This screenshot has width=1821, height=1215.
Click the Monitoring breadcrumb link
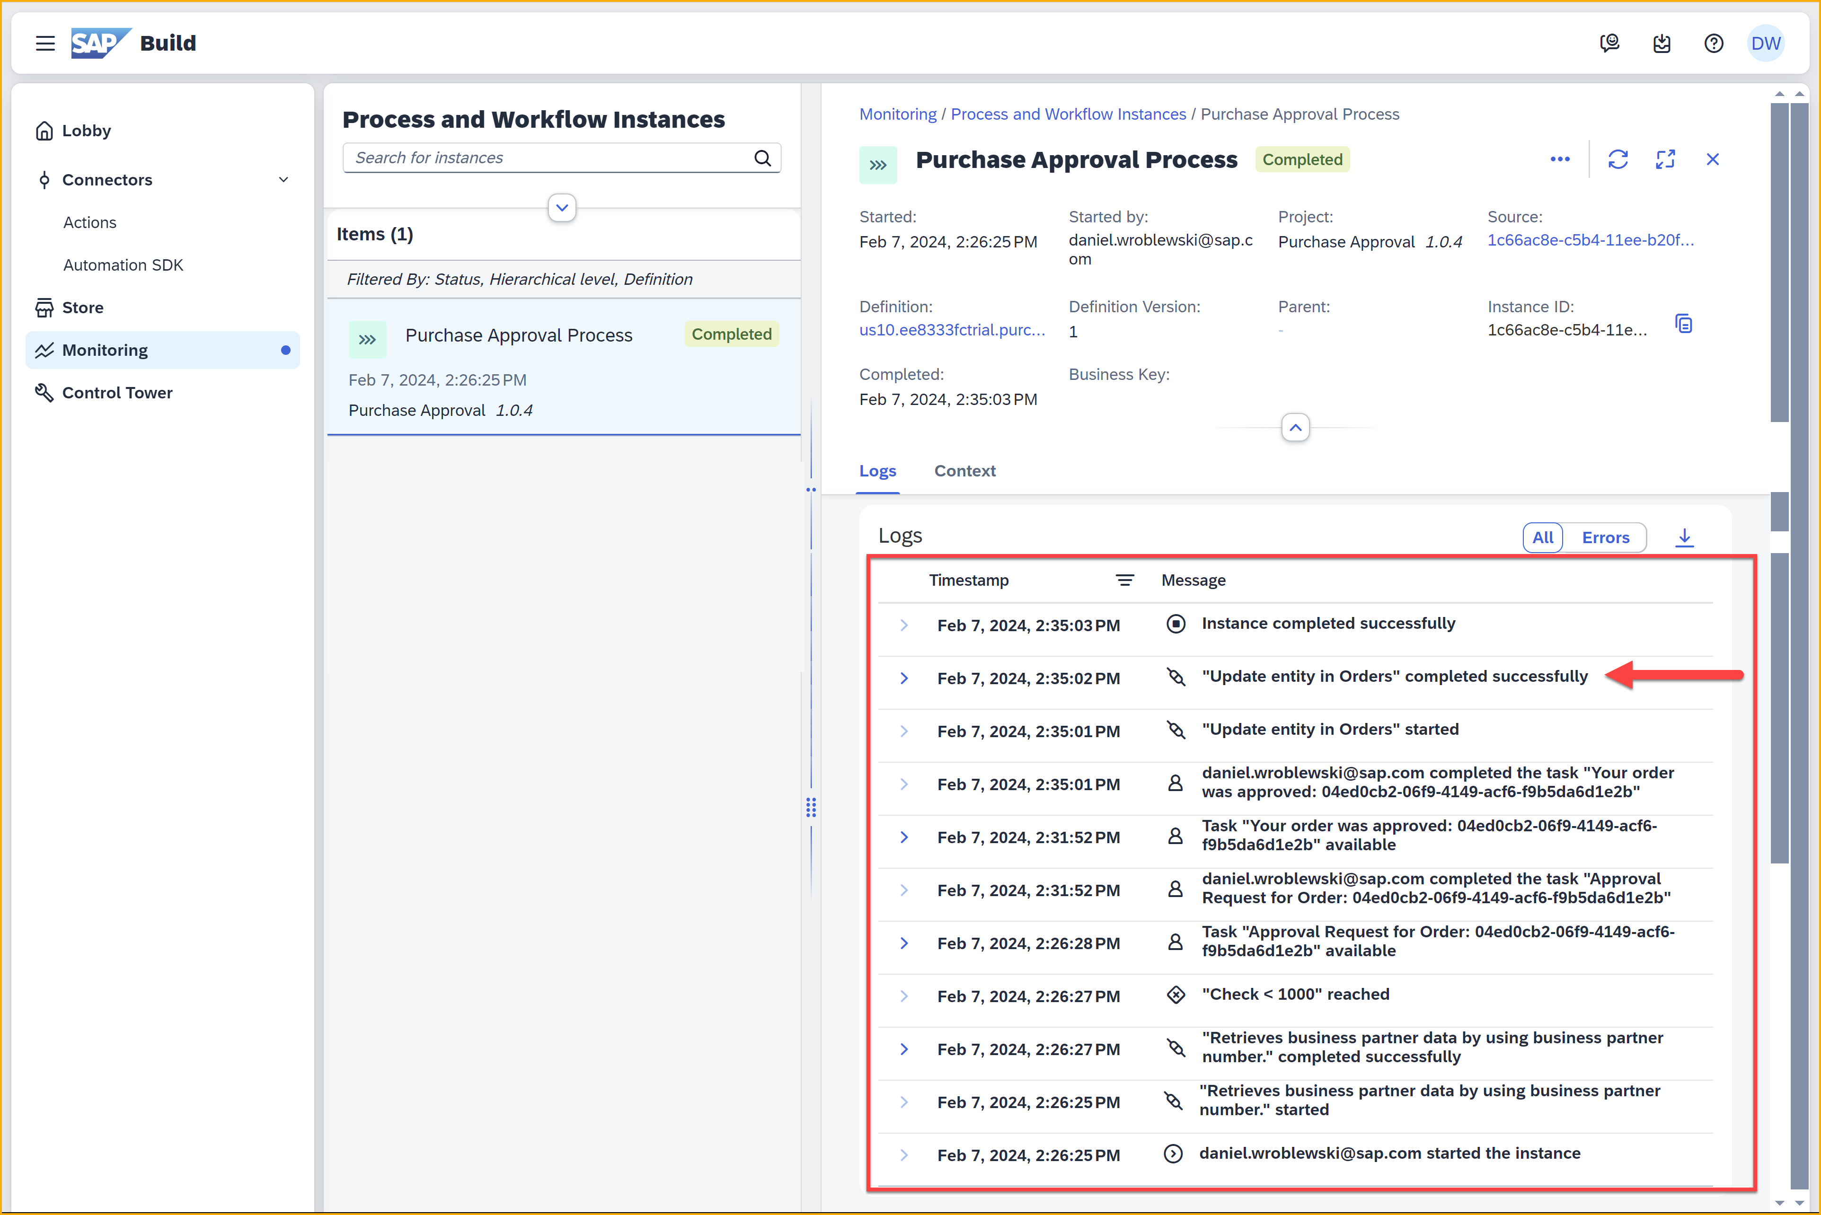[x=897, y=114]
